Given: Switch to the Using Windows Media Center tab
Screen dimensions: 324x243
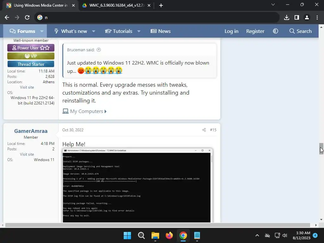Looking at the screenshot, I should 40,5.
